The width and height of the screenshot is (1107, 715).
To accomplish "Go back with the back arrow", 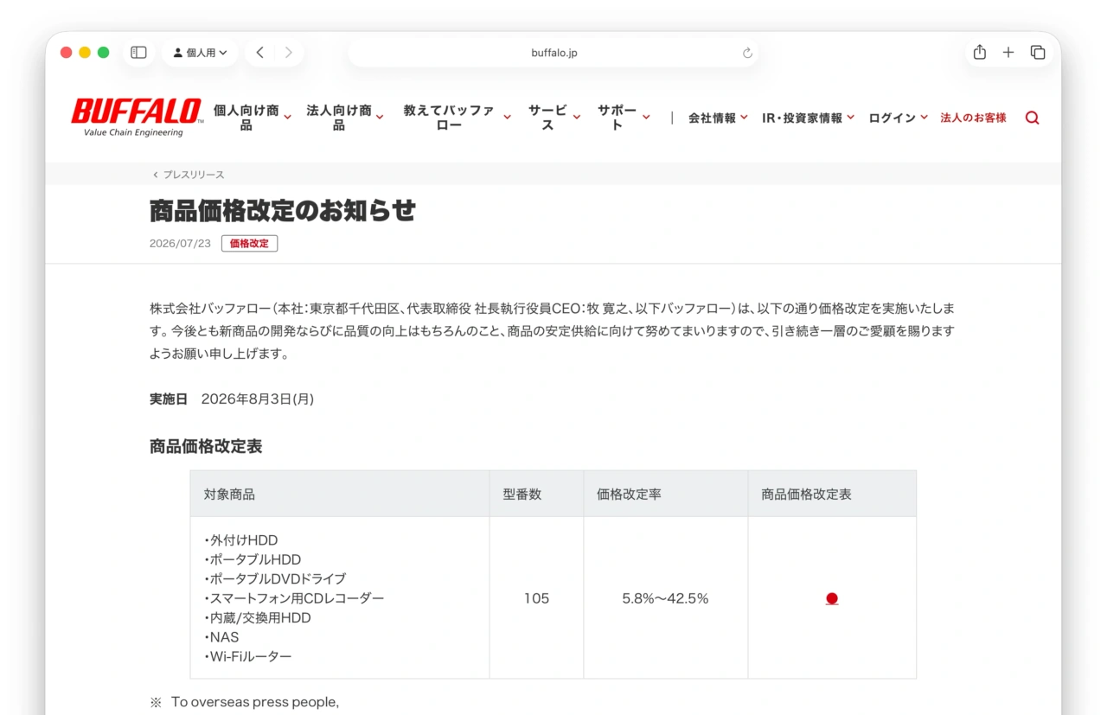I will pos(259,53).
